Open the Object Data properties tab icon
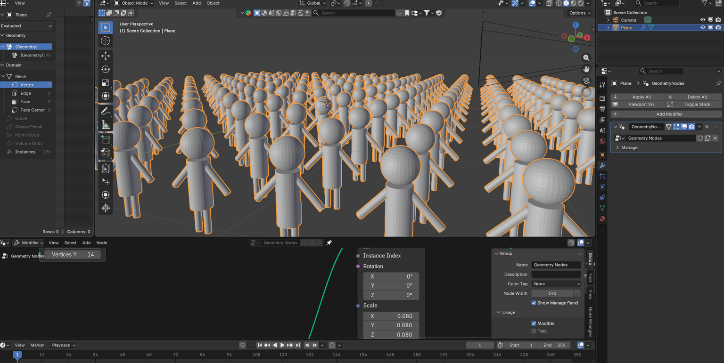 pyautogui.click(x=602, y=208)
